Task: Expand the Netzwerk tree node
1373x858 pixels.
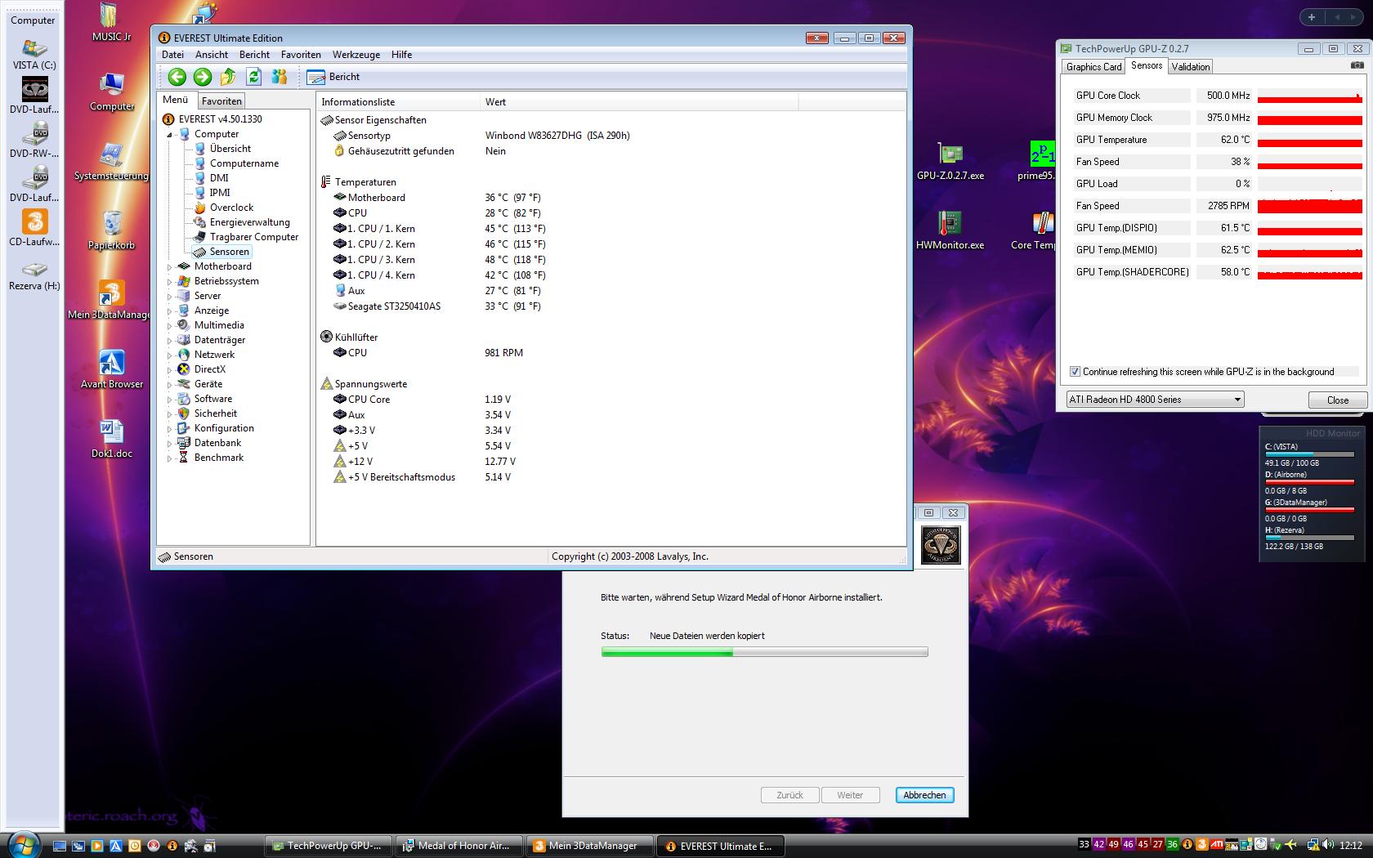Action: click(169, 355)
